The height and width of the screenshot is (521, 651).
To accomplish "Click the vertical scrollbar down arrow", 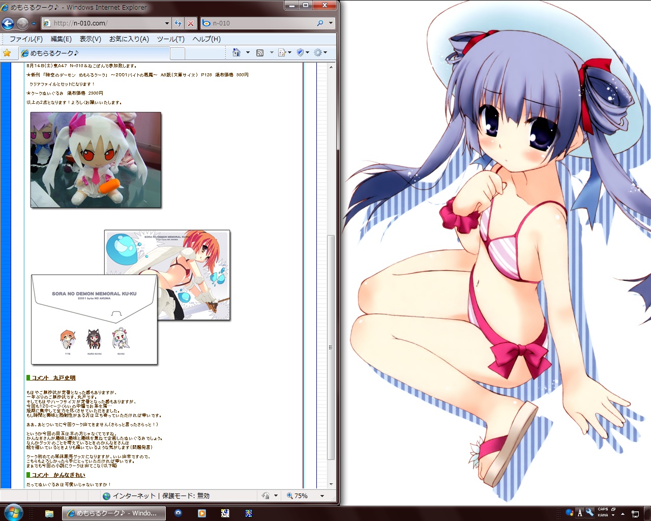I will pos(332,484).
